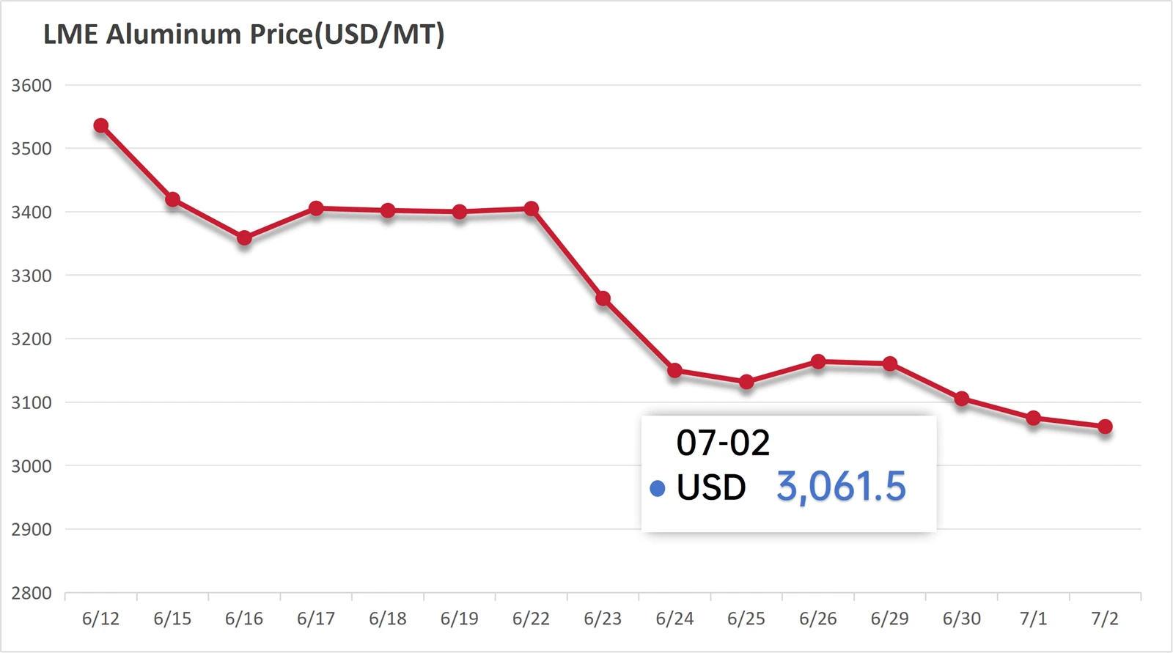Click the 6/22 data point marker
Image resolution: width=1173 pixels, height=653 pixels.
click(x=532, y=209)
